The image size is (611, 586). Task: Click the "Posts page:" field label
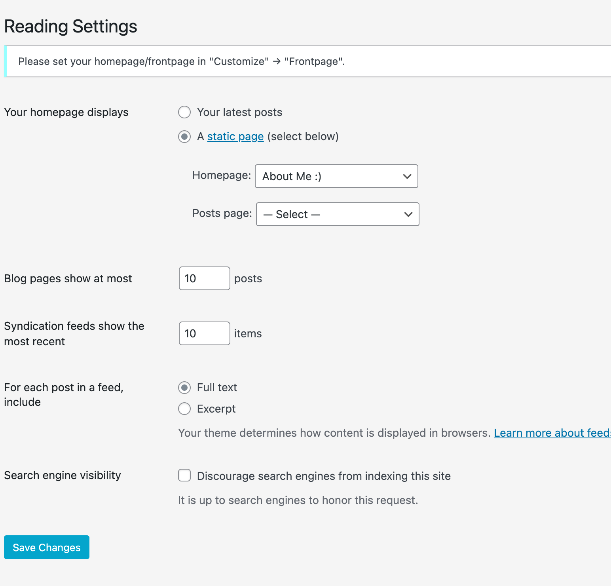coord(222,213)
